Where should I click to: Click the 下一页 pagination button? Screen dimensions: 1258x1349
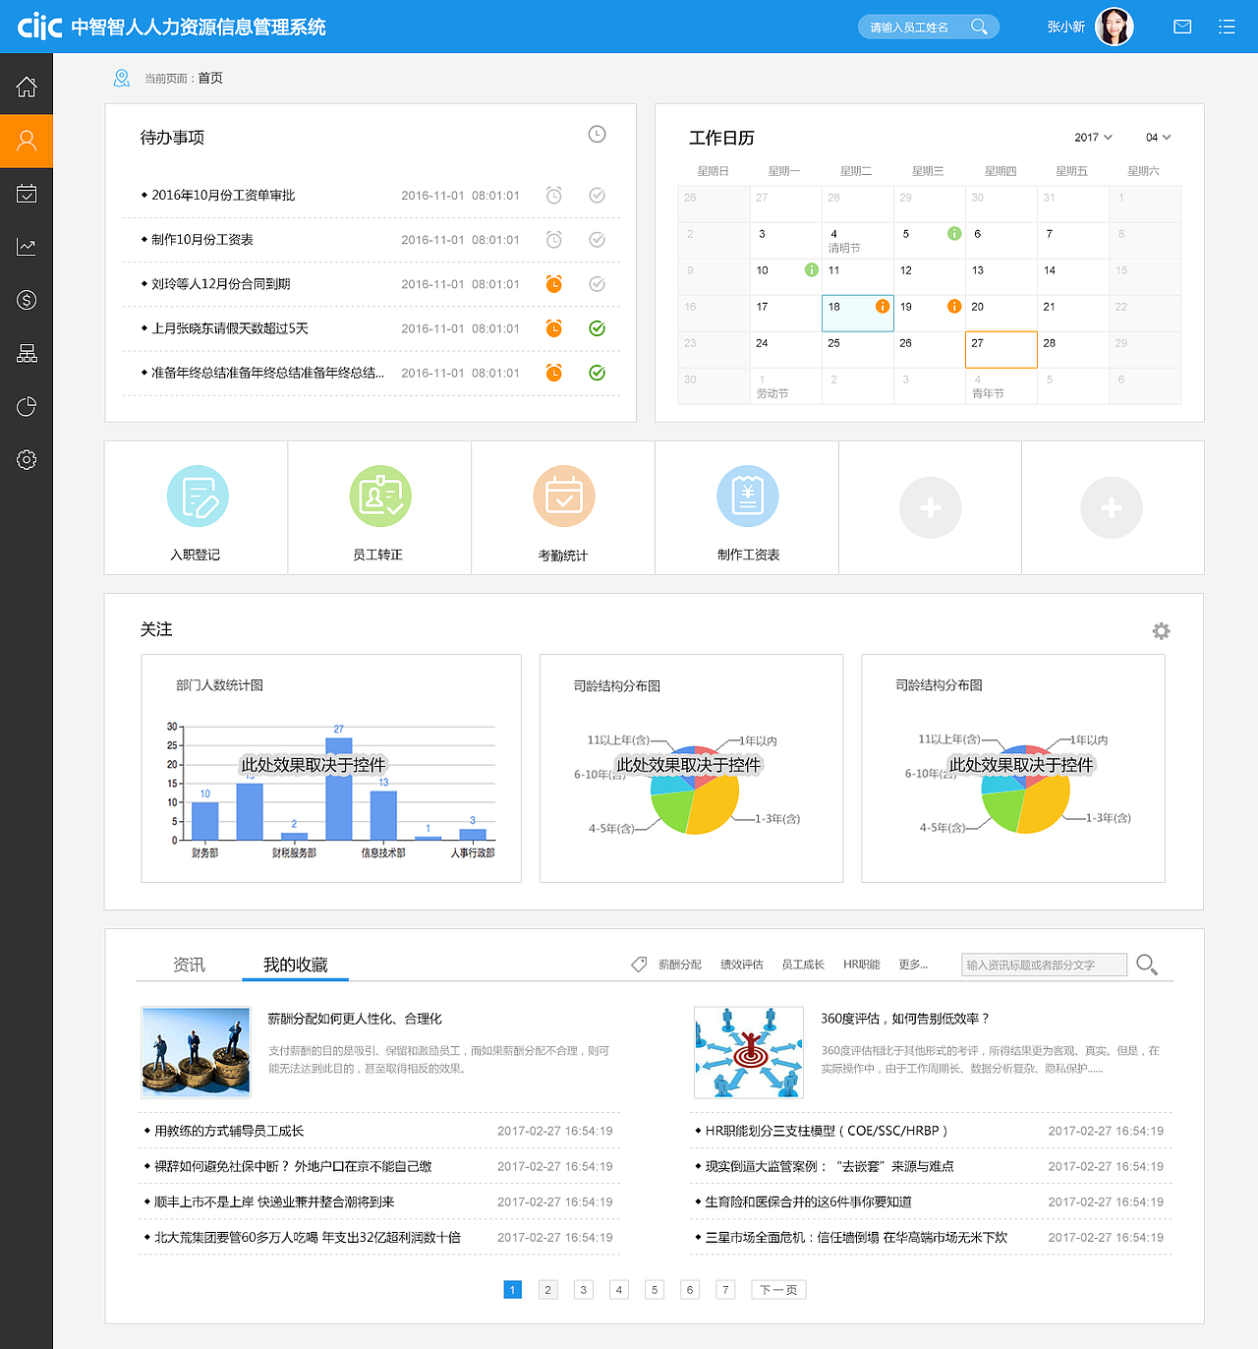(777, 1289)
